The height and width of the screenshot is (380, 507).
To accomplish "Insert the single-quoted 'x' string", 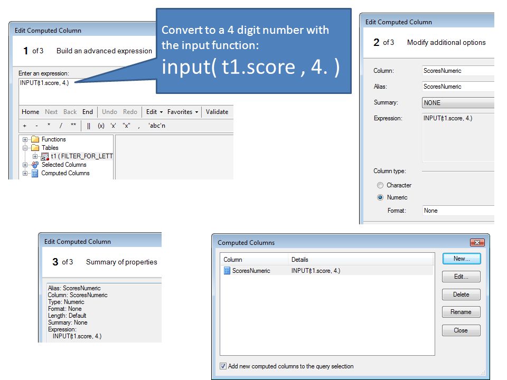I will 113,126.
